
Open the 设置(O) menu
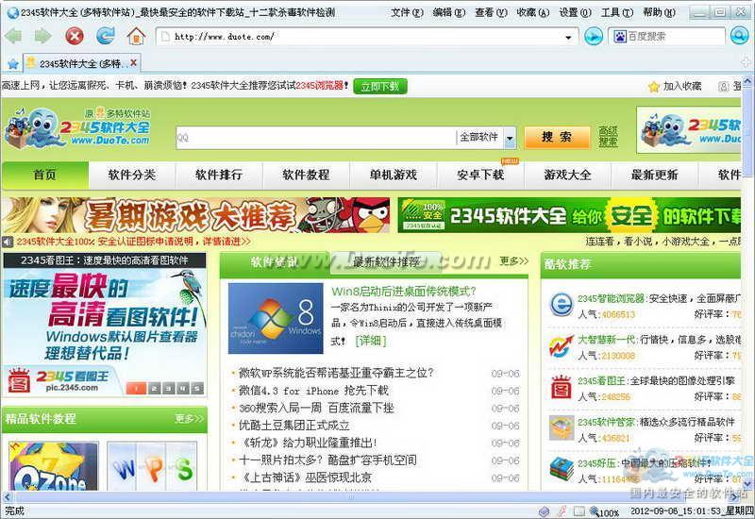575,12
